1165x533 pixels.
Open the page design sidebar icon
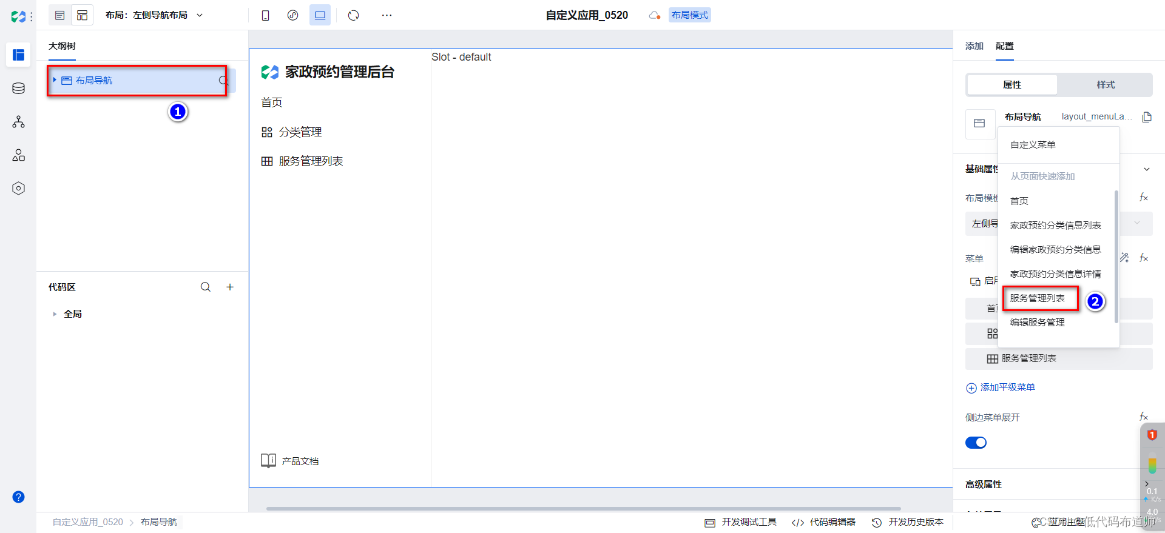pos(18,55)
